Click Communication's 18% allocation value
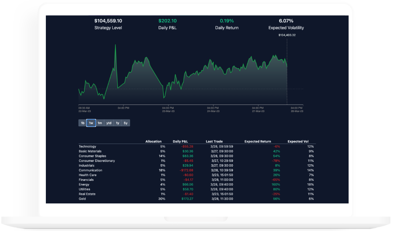Viewport: 393px width, 231px height. click(162, 170)
